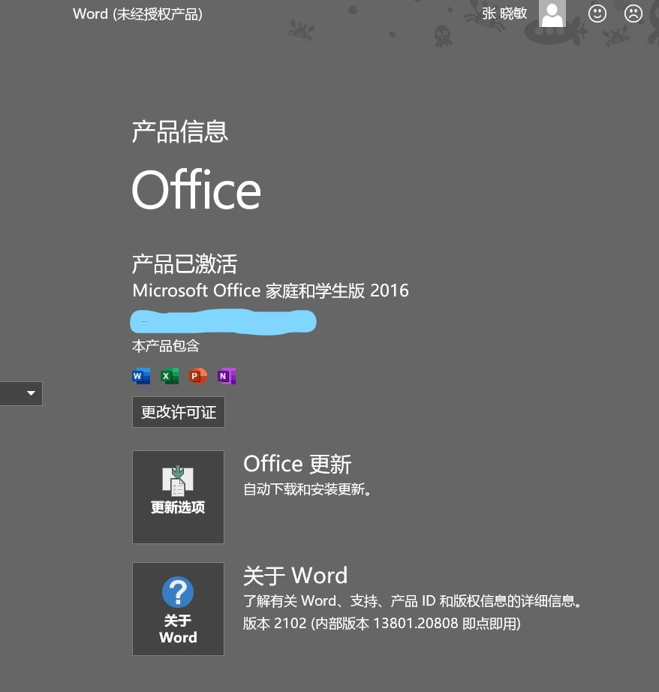Click the 更改许可证 change license button
This screenshot has height=692, width=659.
click(x=179, y=412)
